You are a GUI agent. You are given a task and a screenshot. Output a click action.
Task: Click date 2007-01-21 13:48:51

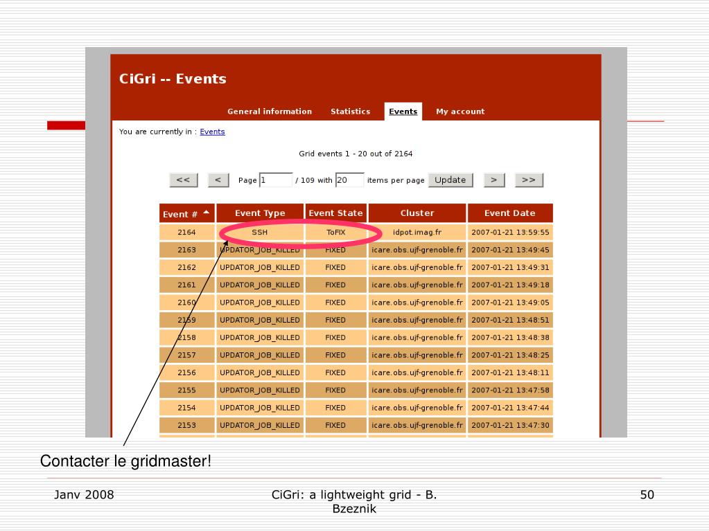pyautogui.click(x=510, y=320)
